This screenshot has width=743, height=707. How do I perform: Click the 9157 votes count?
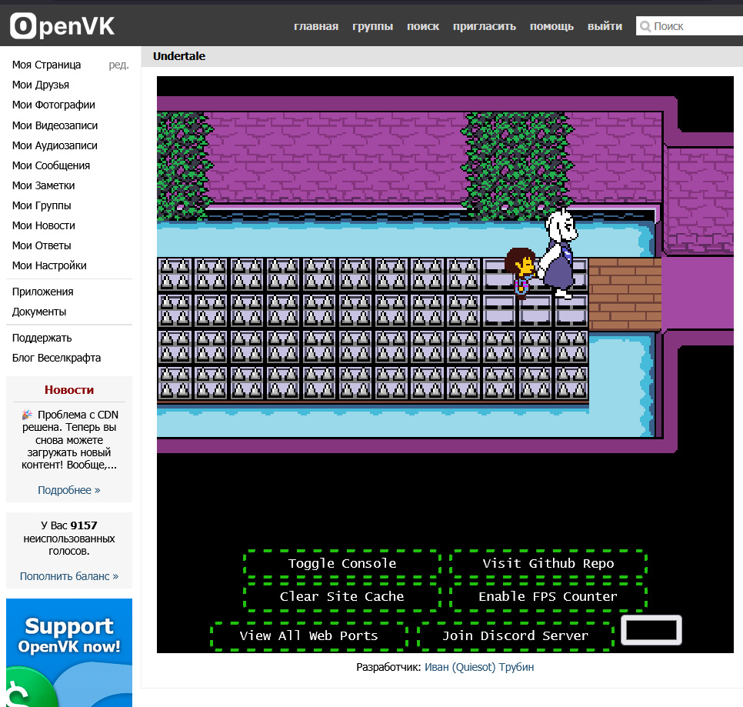coord(84,525)
